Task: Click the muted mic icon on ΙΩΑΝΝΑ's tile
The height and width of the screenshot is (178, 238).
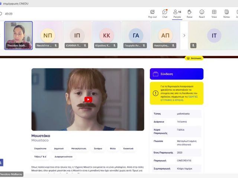Action: pyautogui.click(x=85, y=45)
